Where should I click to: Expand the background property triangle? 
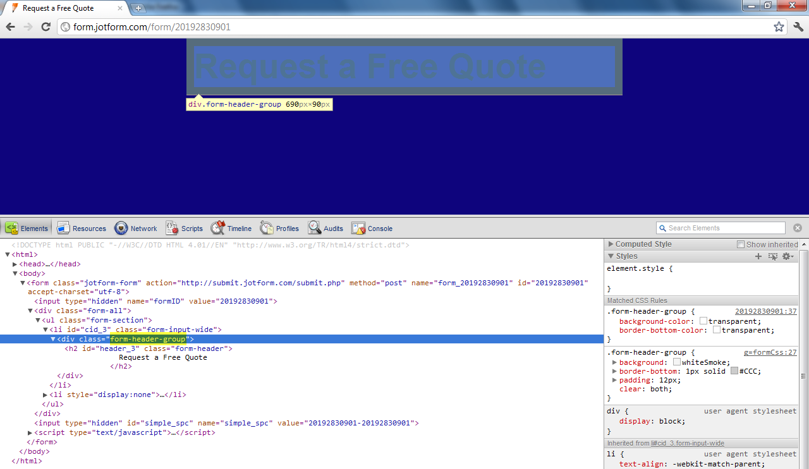point(614,362)
